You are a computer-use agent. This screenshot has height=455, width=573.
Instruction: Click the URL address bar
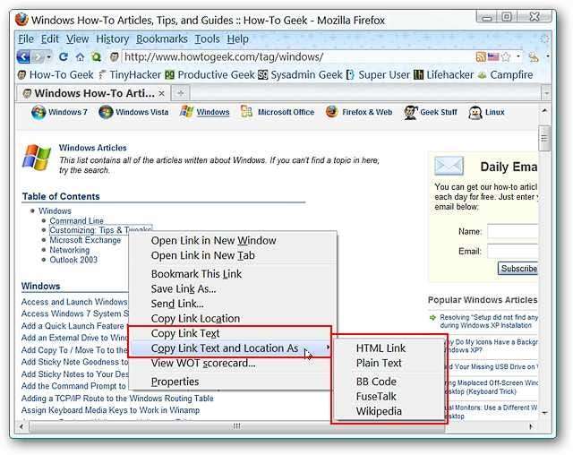click(298, 57)
